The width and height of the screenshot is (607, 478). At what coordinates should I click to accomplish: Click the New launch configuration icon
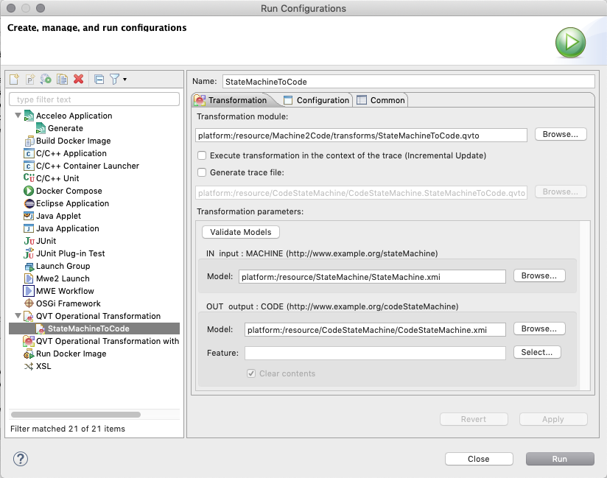click(x=14, y=80)
